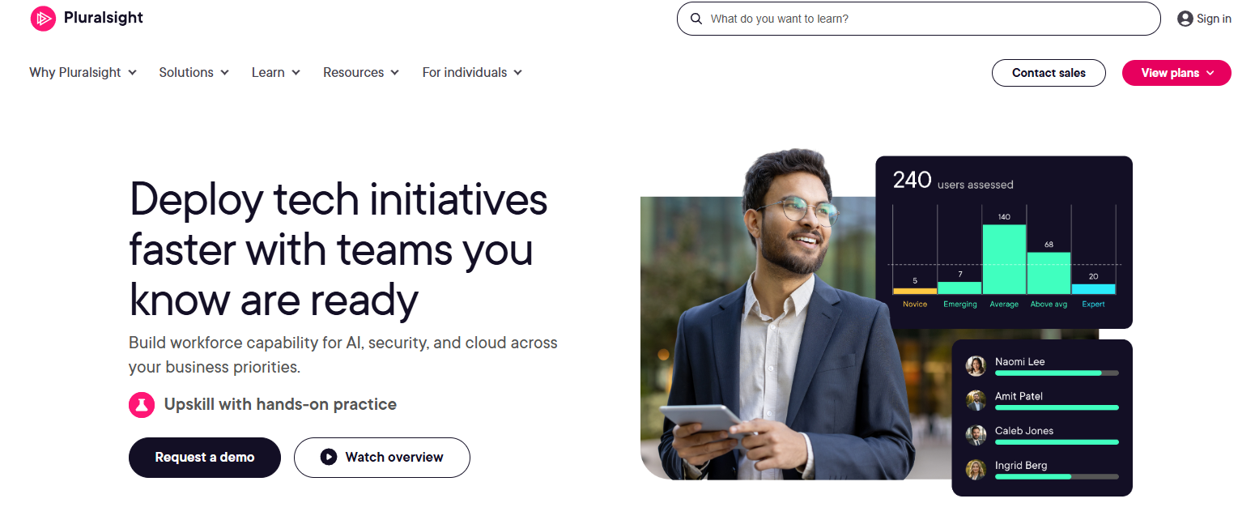Click the yellow Novice bar in chart
The image size is (1255, 520).
click(x=915, y=291)
